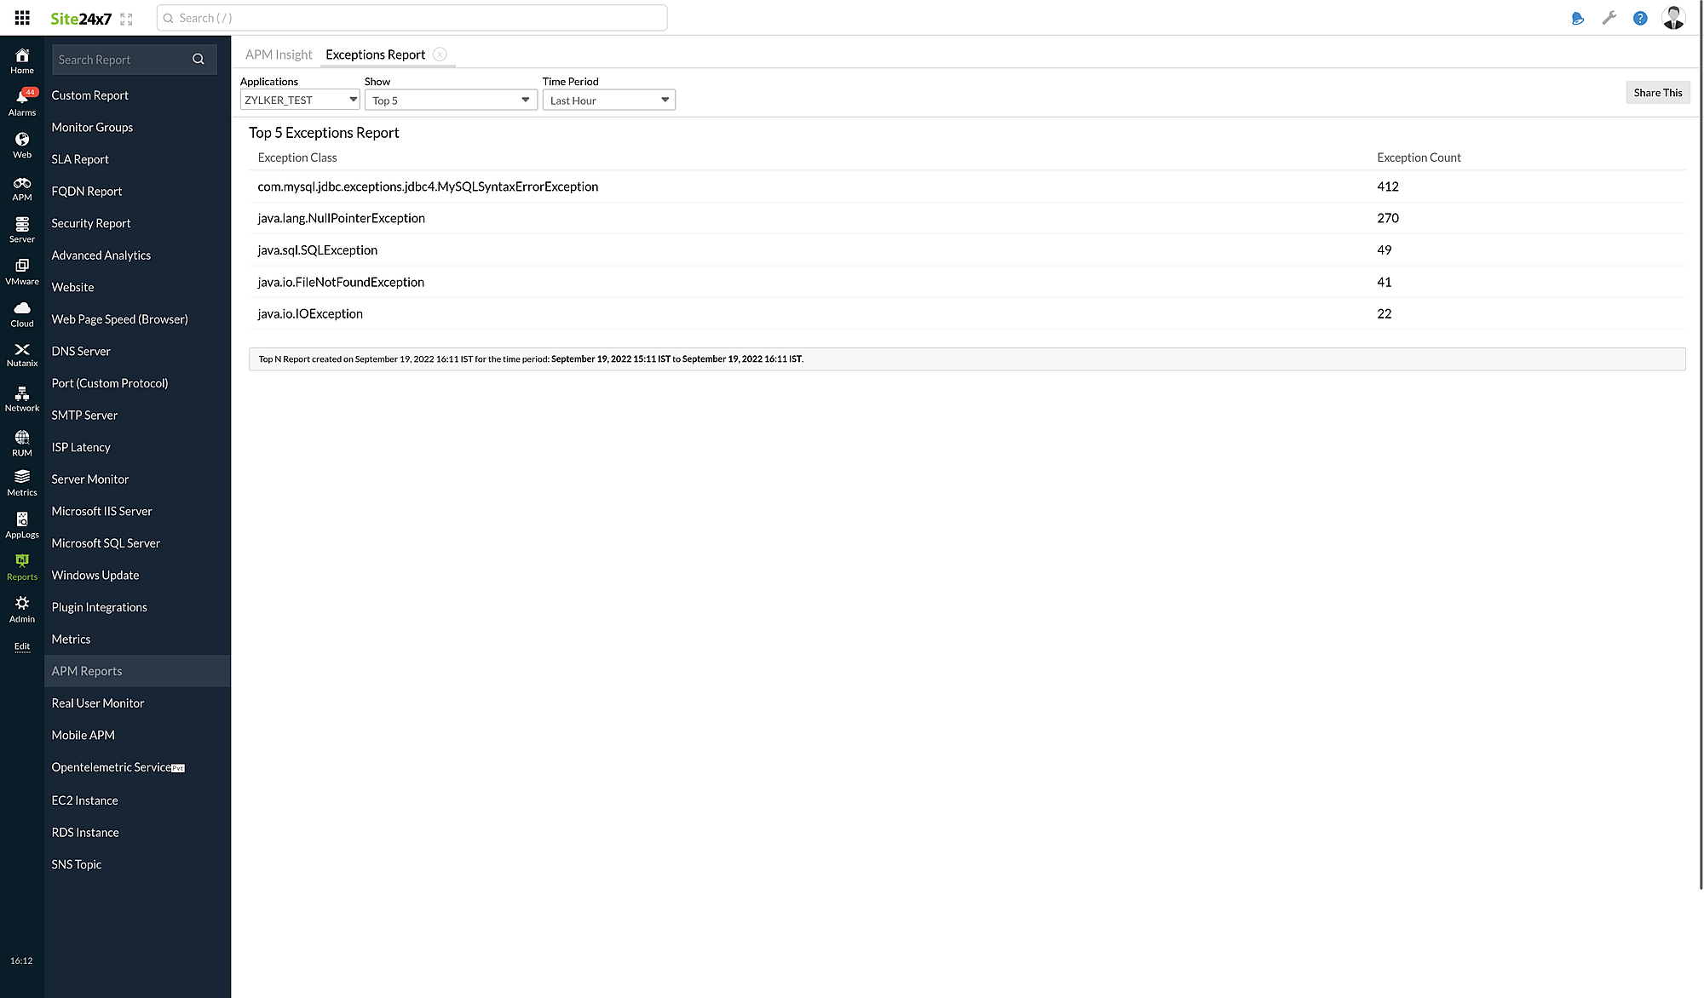The height and width of the screenshot is (998, 1704).
Task: Switch to APM Insight tab
Action: tap(279, 54)
